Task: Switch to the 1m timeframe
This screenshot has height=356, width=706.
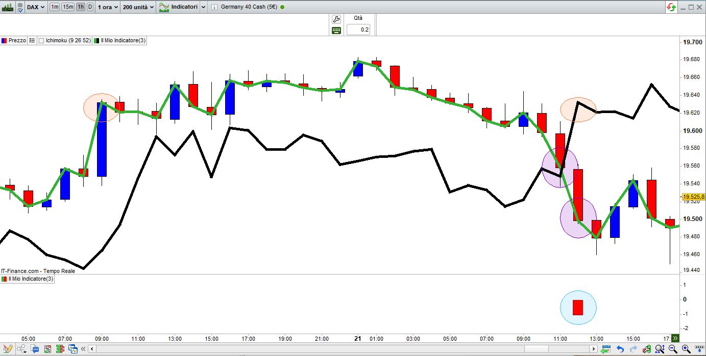Action: click(x=54, y=7)
